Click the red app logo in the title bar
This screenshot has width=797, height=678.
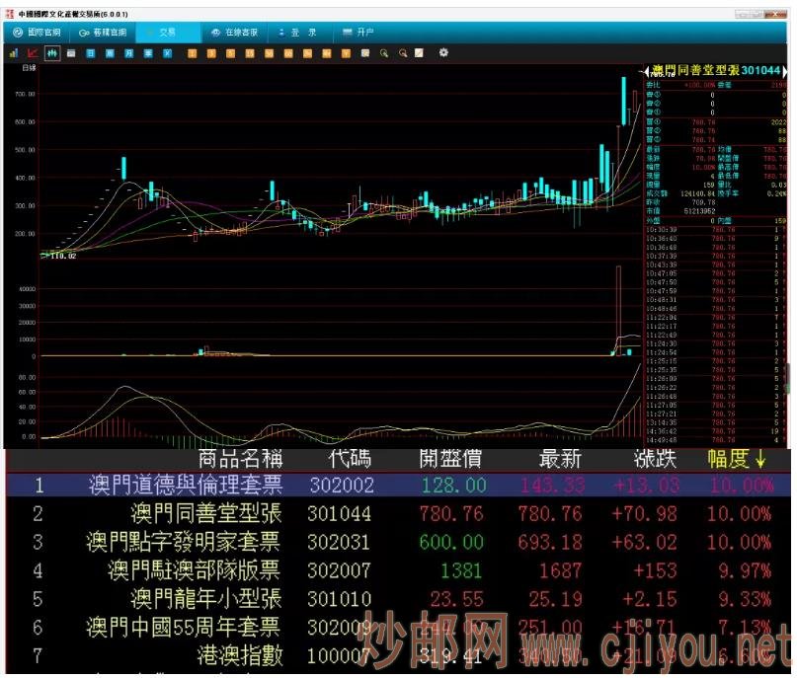click(9, 14)
